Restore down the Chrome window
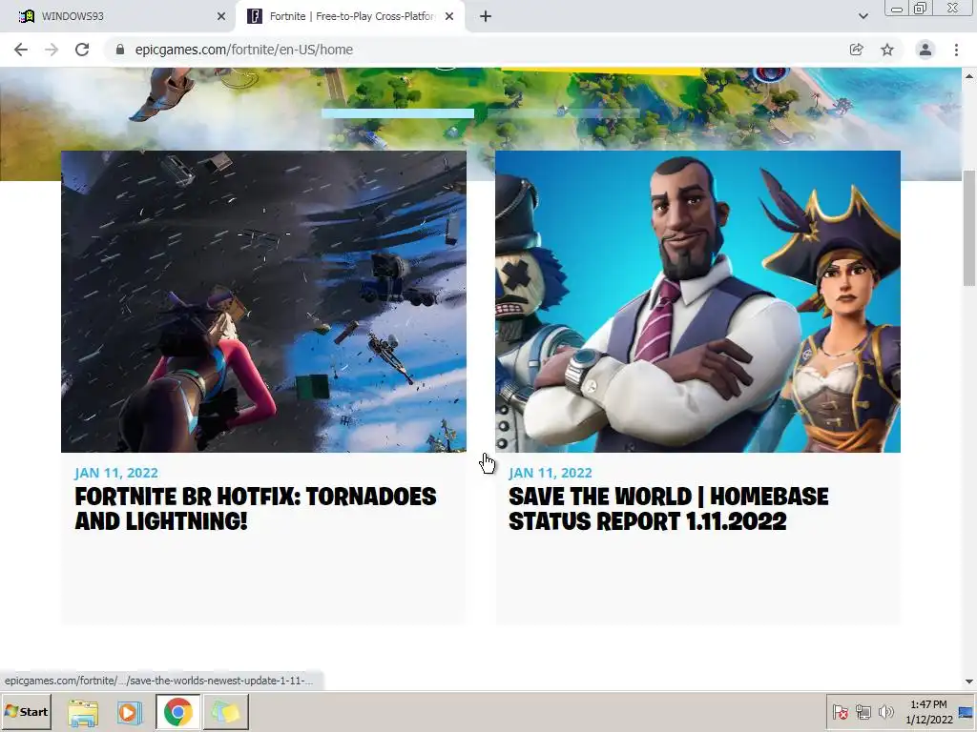The image size is (977, 732). tap(920, 9)
